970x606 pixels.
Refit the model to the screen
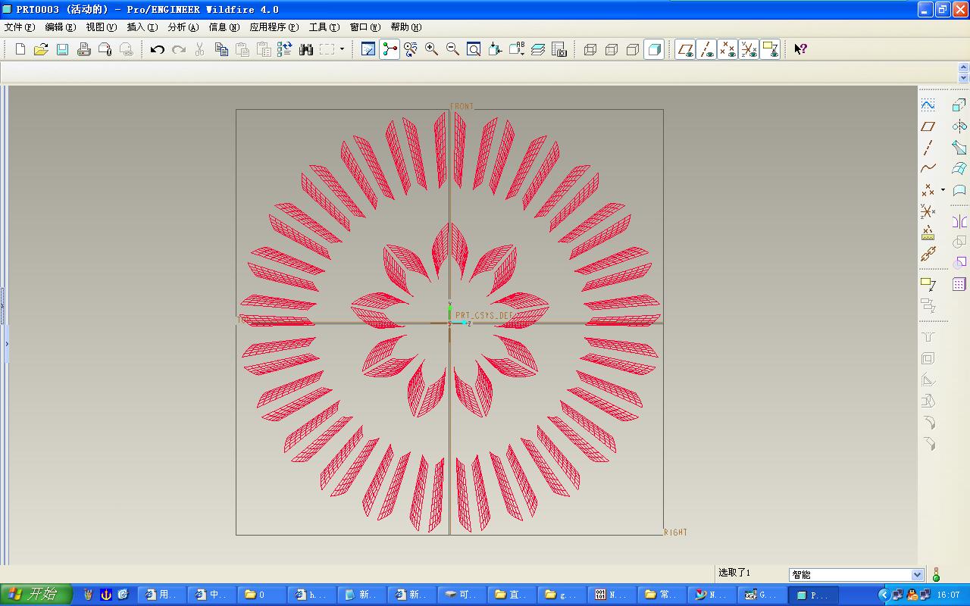[x=474, y=49]
